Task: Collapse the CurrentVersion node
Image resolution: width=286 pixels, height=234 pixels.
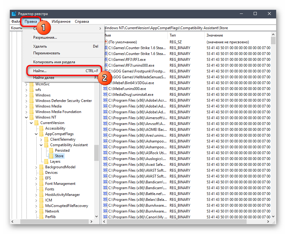Action: (x=31, y=123)
